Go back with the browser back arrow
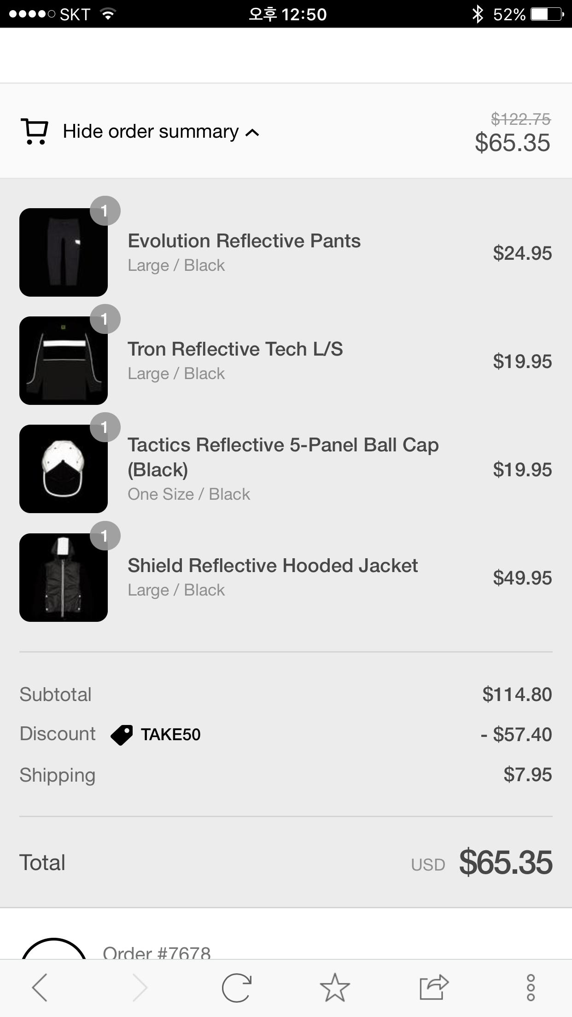 (x=40, y=988)
